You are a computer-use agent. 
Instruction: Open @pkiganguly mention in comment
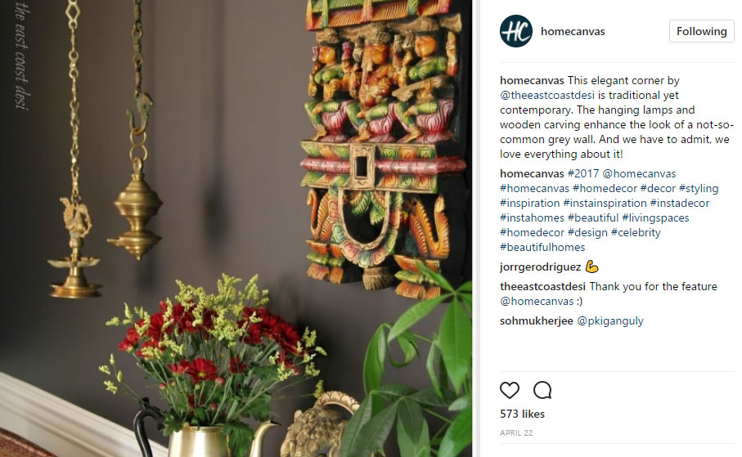tap(610, 320)
